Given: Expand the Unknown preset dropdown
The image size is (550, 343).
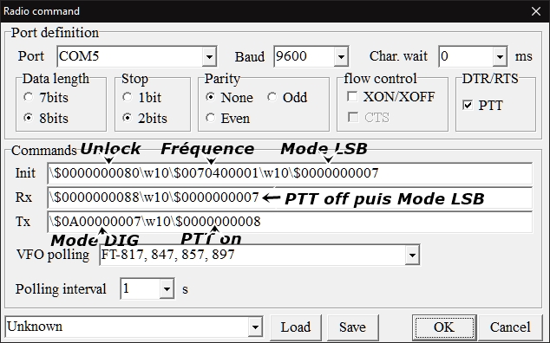Looking at the screenshot, I should 255,327.
